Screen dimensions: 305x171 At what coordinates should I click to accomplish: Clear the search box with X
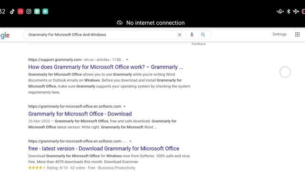[180, 35]
